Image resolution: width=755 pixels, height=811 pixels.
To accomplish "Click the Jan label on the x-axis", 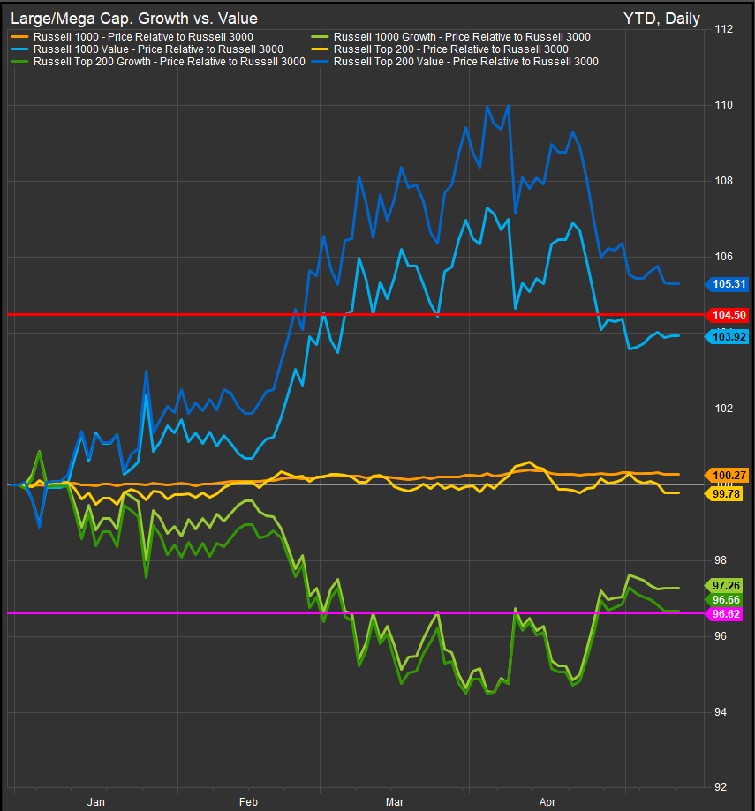I will (x=95, y=802).
